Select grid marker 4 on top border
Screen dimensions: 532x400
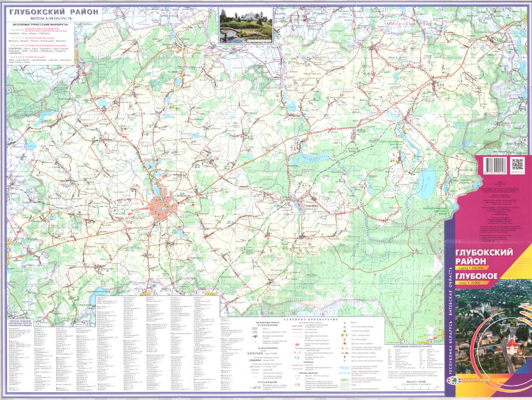tap(210, 10)
